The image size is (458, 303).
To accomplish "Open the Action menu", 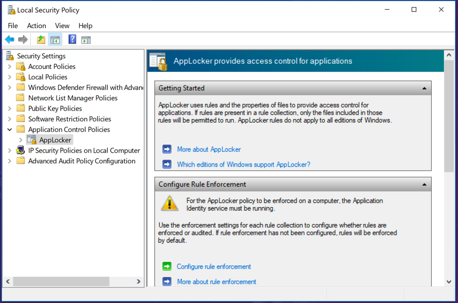I will 36,26.
